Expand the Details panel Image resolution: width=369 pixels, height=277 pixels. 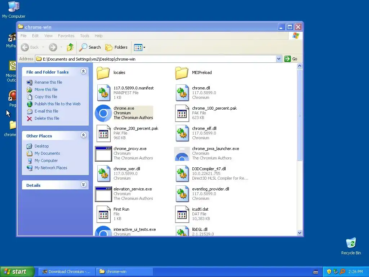tap(83, 184)
